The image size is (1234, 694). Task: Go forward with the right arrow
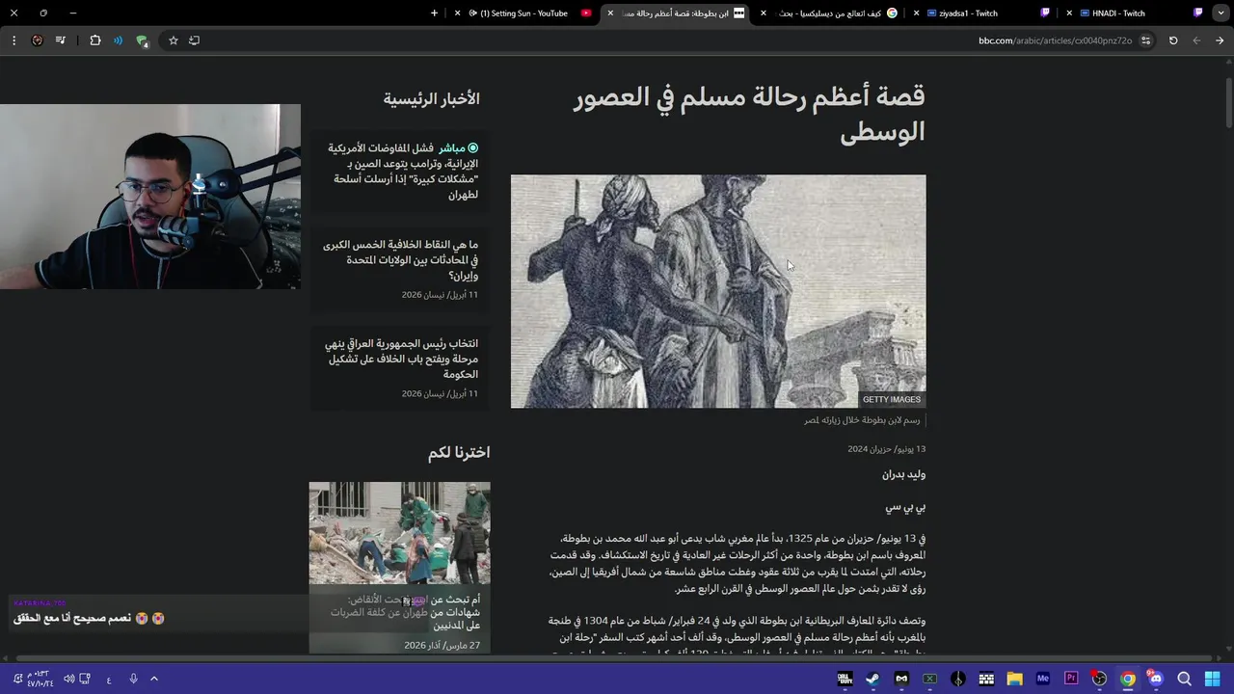point(1220,40)
